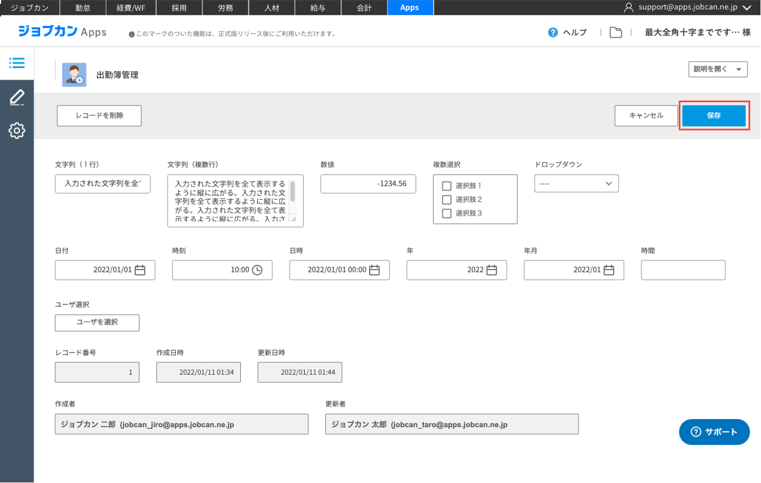
Task: Switch to the 勤怠 tab
Action: [83, 8]
